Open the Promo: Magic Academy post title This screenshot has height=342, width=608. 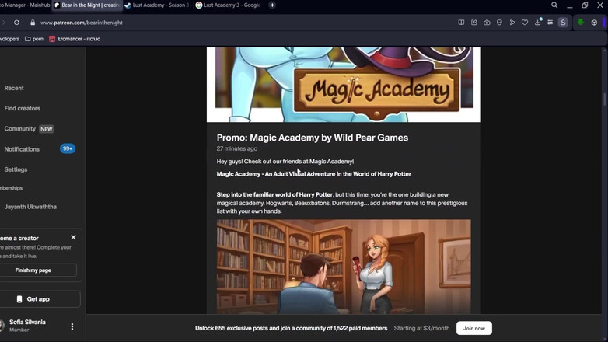[x=312, y=138]
